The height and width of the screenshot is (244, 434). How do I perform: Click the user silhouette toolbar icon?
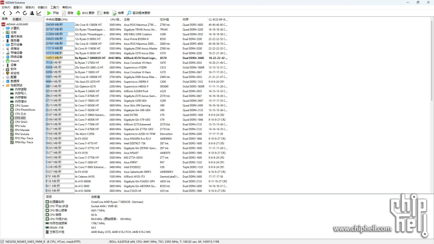tap(32, 13)
